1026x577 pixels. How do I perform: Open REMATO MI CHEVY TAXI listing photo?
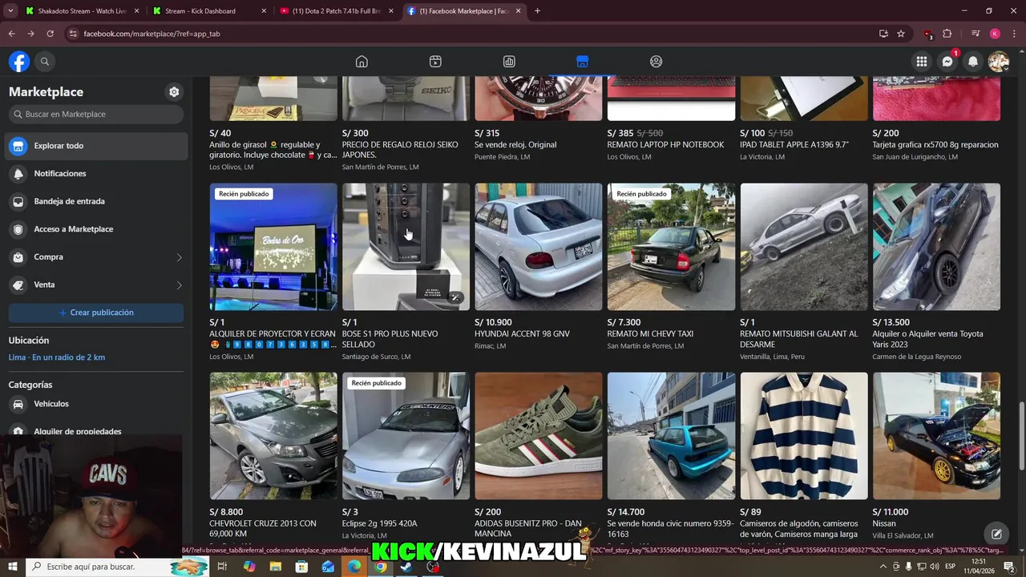click(x=671, y=247)
